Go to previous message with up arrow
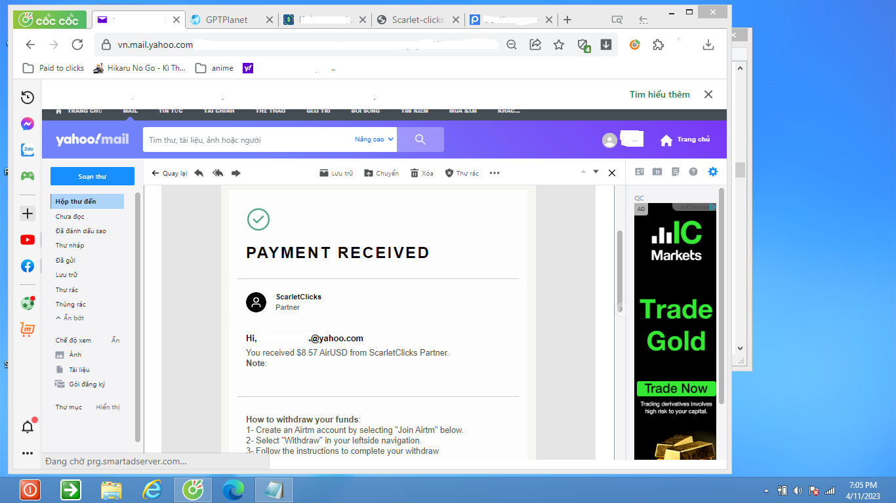This screenshot has width=896, height=503. [583, 172]
